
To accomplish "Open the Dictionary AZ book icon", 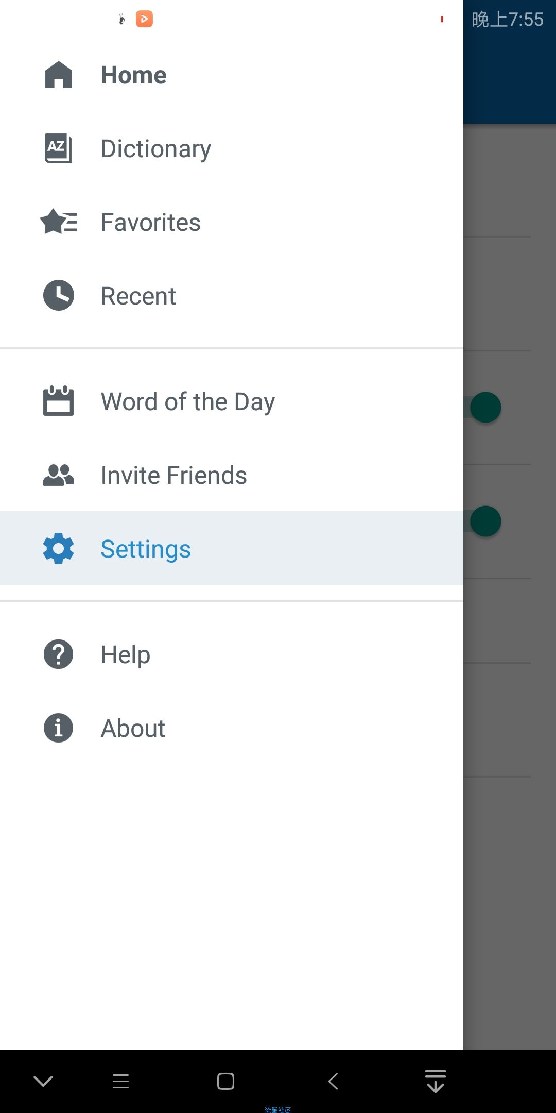I will [x=58, y=148].
